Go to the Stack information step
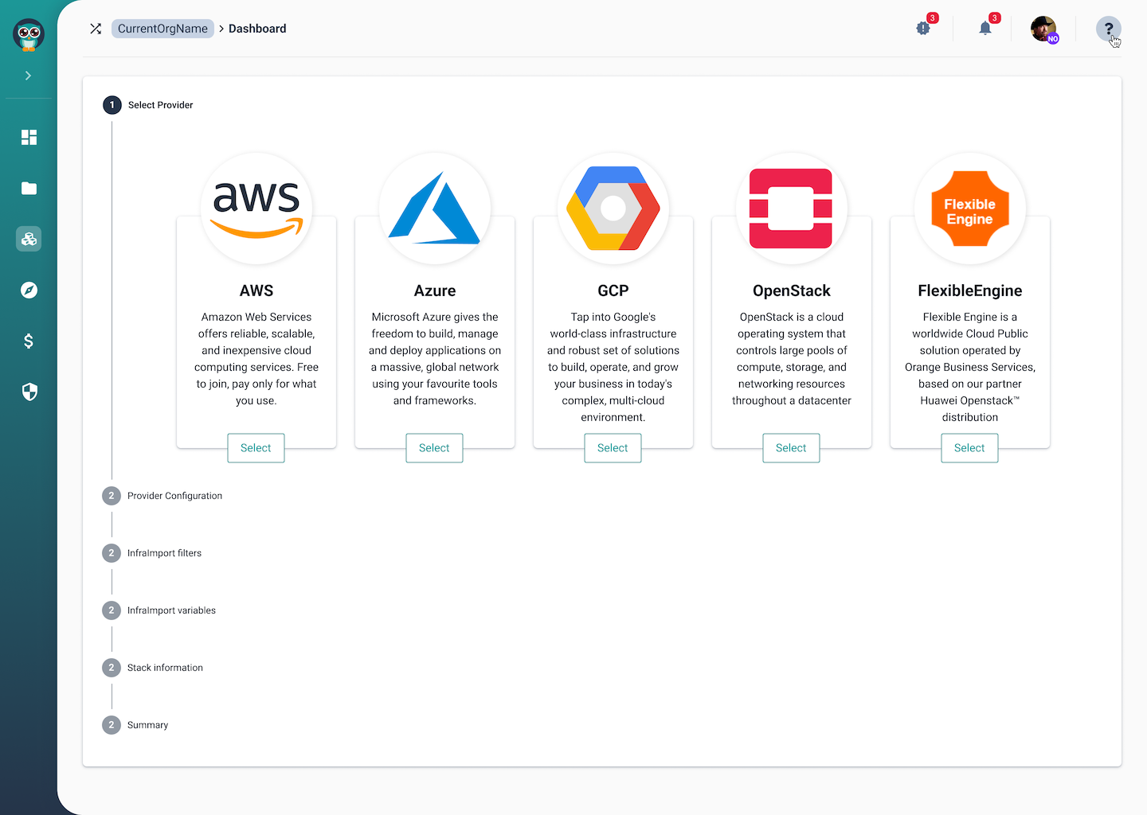 pyautogui.click(x=153, y=668)
